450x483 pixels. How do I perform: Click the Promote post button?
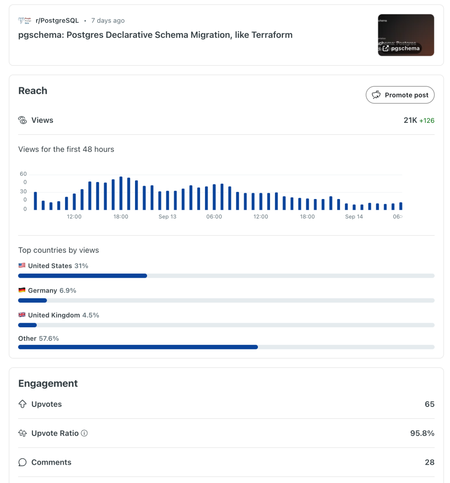point(400,95)
